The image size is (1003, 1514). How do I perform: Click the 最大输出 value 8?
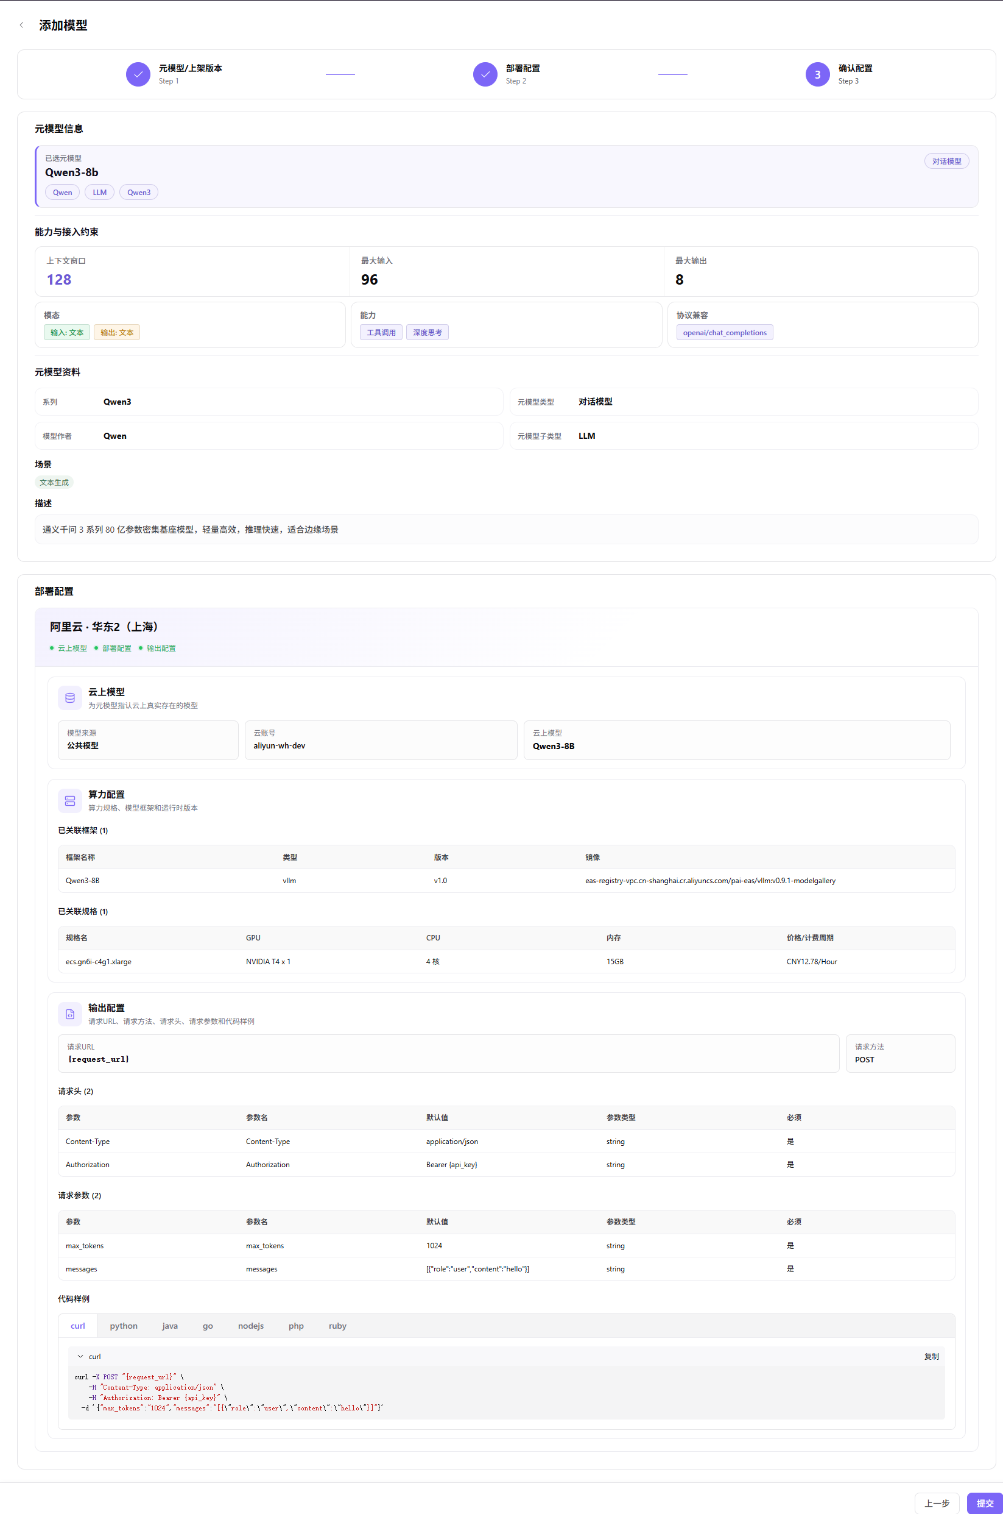[680, 280]
